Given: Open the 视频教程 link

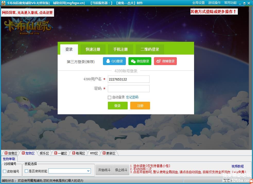Looking at the screenshot, I should click(x=238, y=166).
